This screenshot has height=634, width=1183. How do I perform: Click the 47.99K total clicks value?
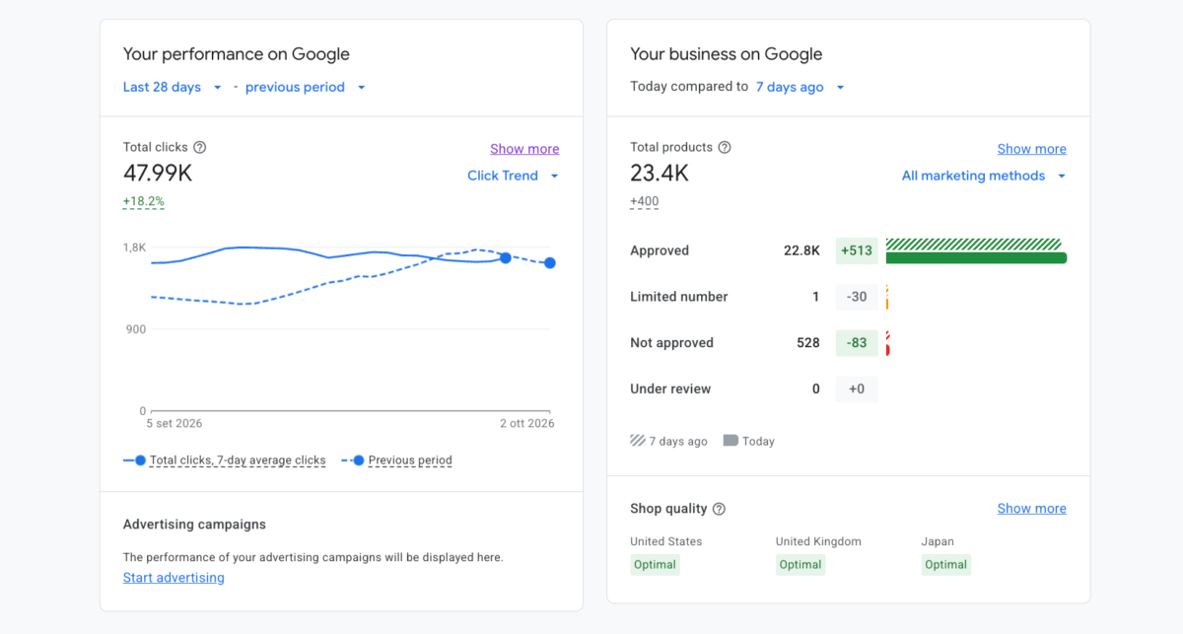point(158,174)
